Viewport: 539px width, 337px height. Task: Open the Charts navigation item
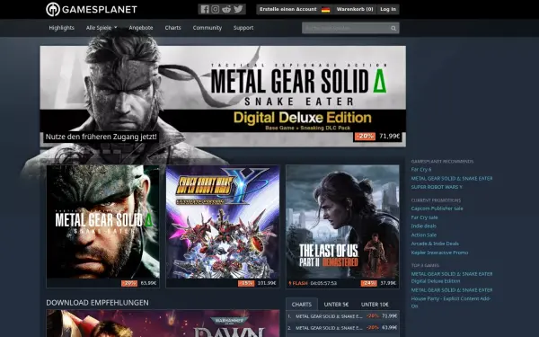click(172, 28)
